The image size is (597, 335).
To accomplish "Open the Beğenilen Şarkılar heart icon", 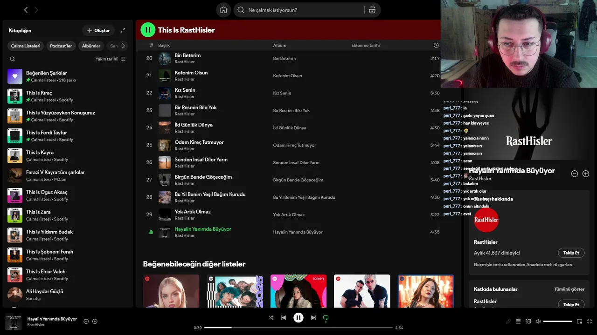I will [15, 76].
